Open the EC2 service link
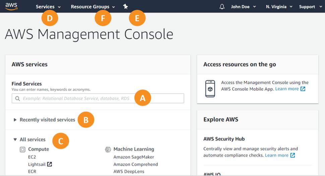The width and height of the screenshot is (325, 176). click(32, 157)
